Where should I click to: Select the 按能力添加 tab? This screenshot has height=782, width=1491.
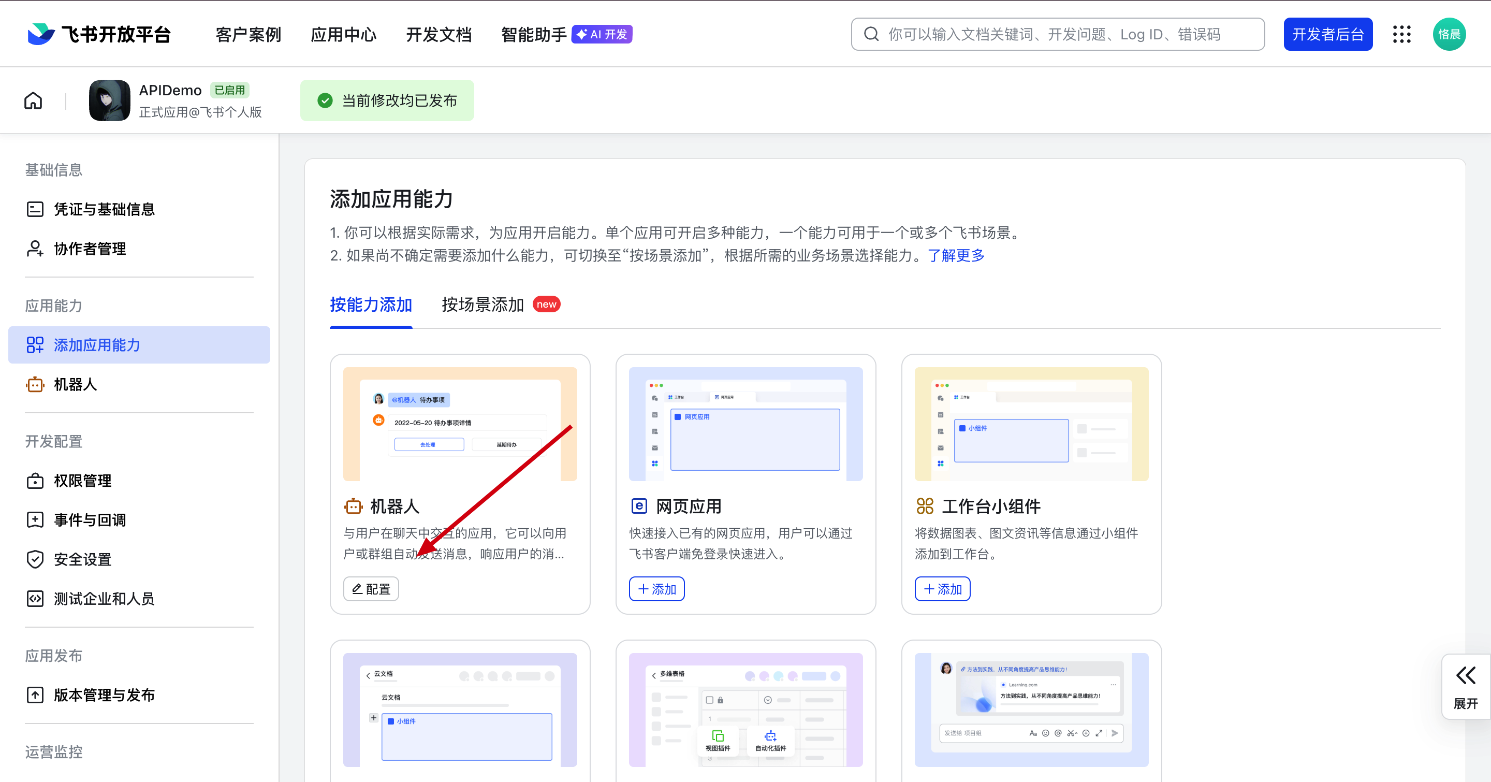point(371,305)
